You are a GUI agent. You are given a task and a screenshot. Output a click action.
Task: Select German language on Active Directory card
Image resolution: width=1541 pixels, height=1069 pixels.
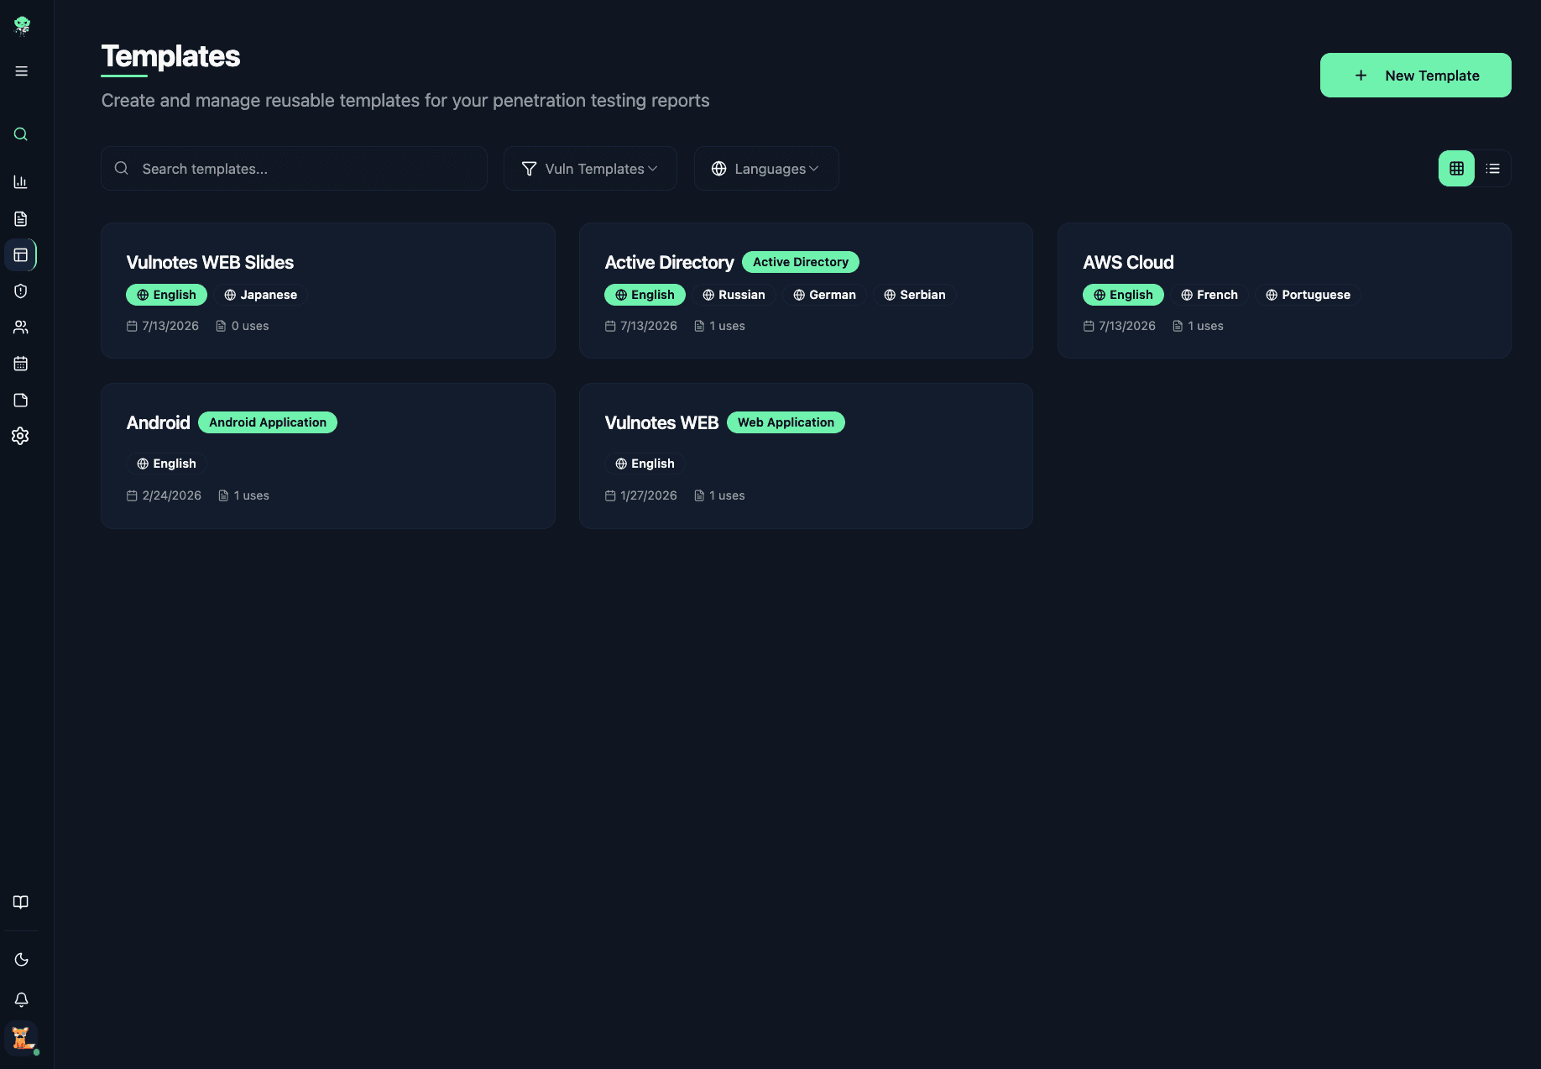coord(824,295)
